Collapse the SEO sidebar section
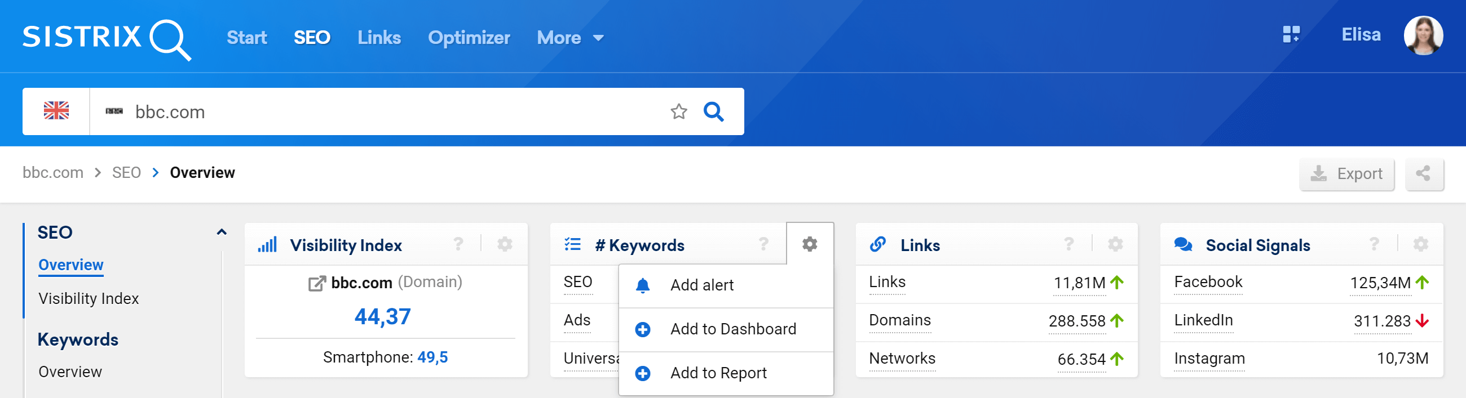Screen dimensions: 1466x398 tap(222, 232)
